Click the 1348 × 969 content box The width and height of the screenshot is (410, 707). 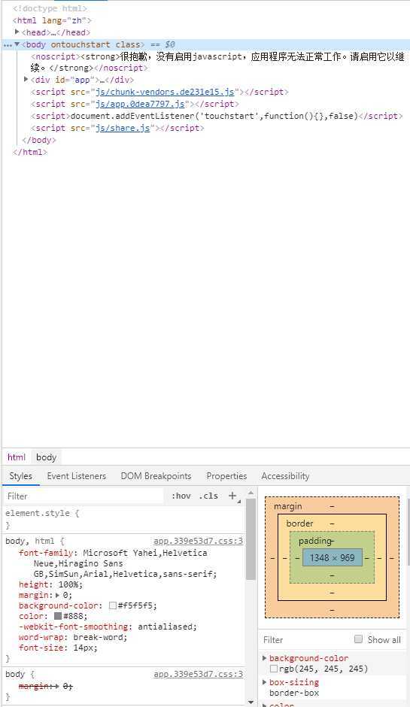[333, 558]
